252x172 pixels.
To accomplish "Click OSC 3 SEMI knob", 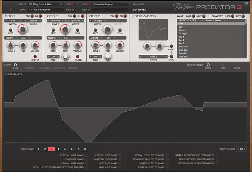I will (x=95, y=45).
